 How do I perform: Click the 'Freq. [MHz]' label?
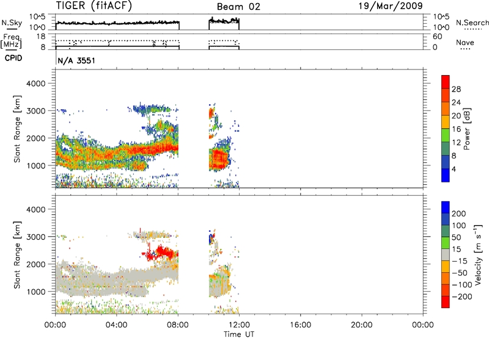[11, 41]
